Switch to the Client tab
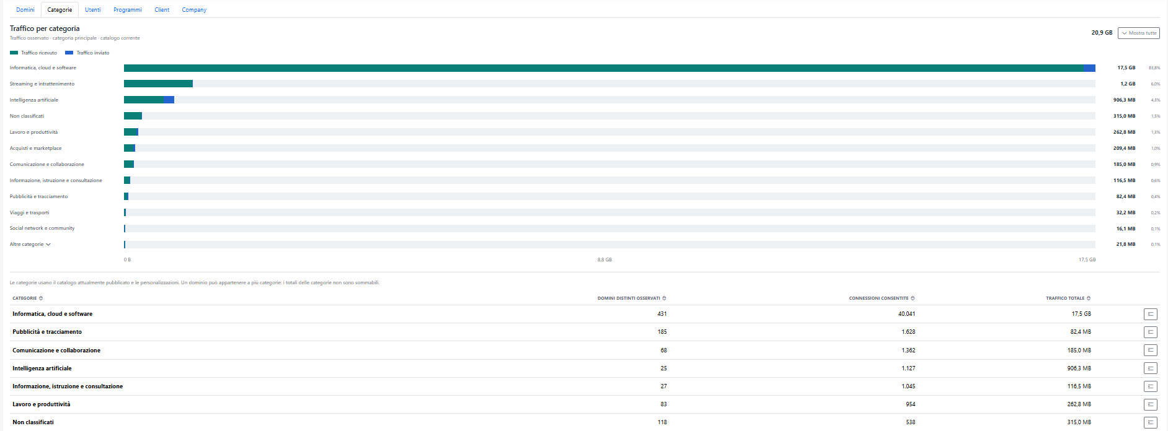1168x431 pixels. tap(162, 10)
